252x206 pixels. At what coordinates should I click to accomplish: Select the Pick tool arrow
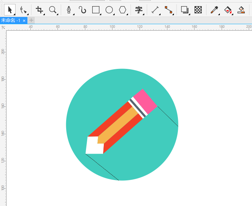10,10
